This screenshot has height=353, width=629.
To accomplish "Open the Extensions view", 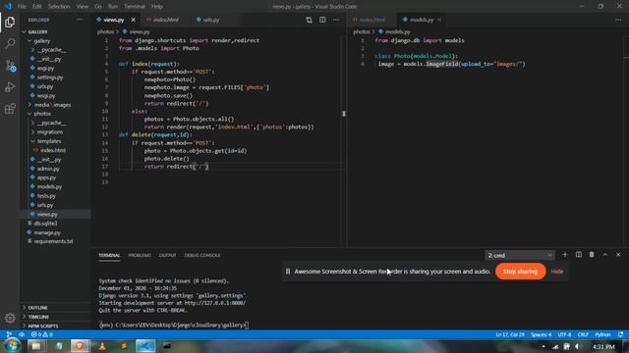I will coord(10,109).
